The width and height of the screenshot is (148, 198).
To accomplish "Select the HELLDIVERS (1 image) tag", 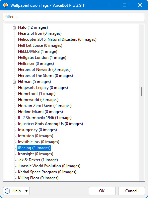I will click(x=38, y=52).
